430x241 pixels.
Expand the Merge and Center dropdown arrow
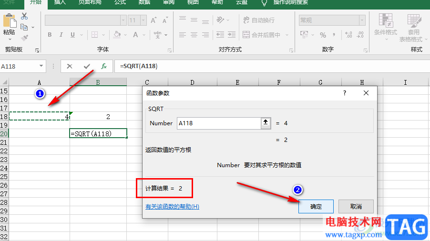(287, 35)
